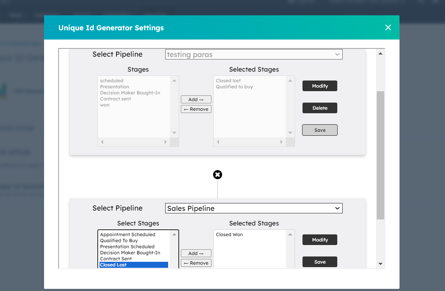Close the Unique Id Generator Settings dialog
Image resolution: width=445 pixels, height=291 pixels.
[388, 27]
